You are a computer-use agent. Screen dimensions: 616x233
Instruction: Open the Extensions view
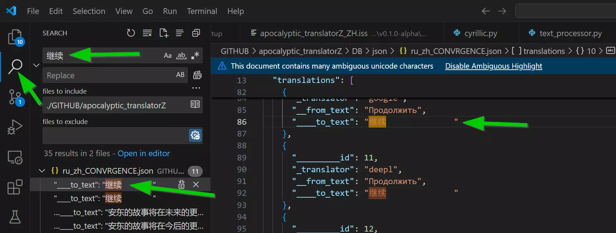15,187
